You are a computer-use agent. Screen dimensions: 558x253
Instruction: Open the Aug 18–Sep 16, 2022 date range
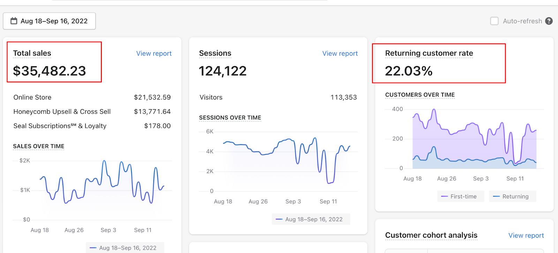point(49,21)
